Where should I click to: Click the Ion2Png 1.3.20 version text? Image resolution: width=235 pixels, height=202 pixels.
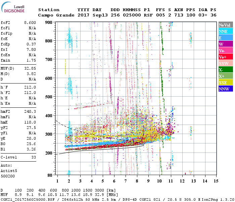(x=218, y=200)
